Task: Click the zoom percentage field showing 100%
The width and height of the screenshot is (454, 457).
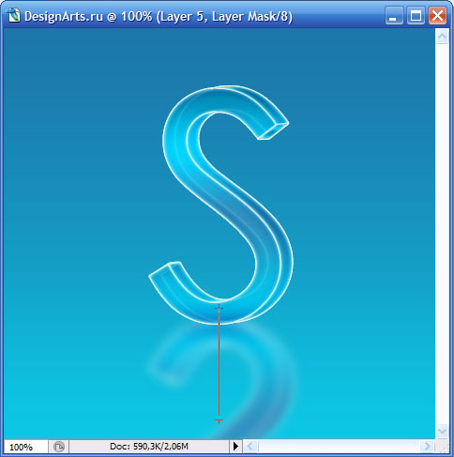Action: (x=26, y=447)
